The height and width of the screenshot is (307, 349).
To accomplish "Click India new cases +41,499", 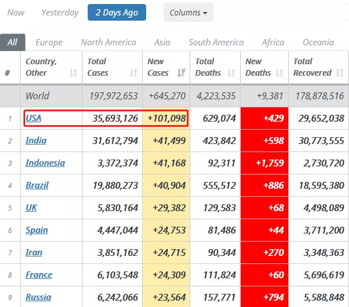I will tap(169, 141).
